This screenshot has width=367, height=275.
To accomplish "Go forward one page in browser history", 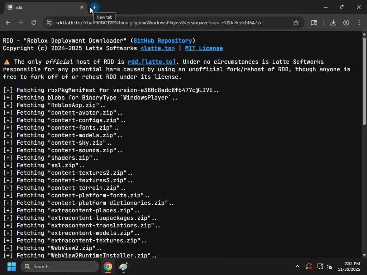I will [x=21, y=23].
